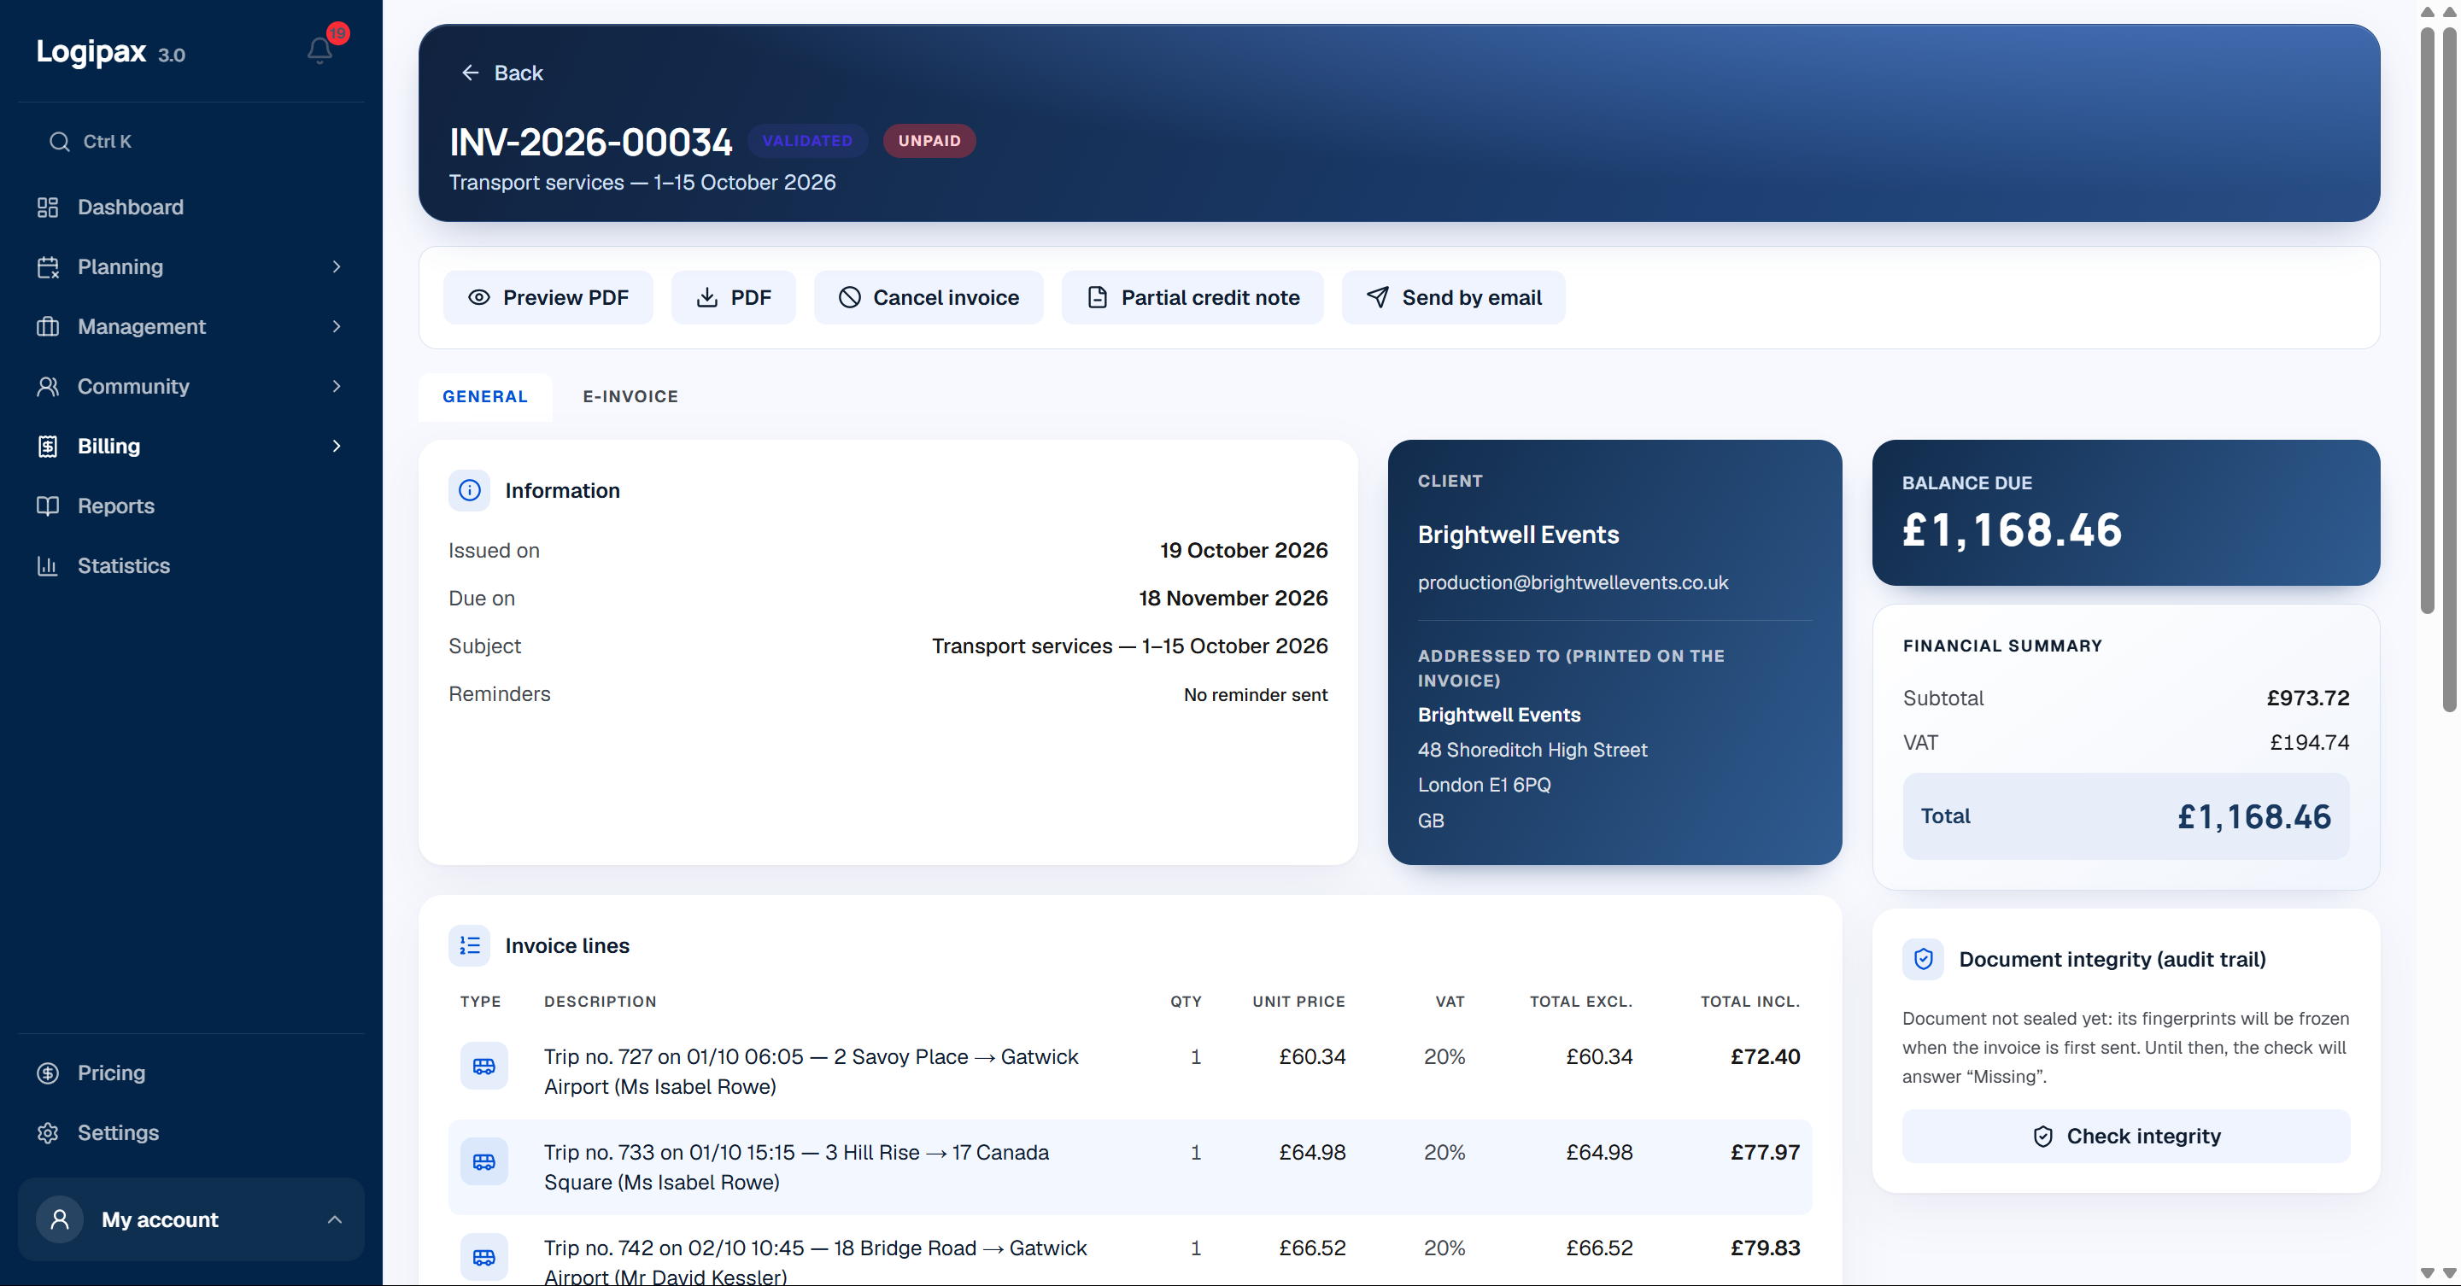Click the bus icon for Trip no. 742
Screen dimensions: 2461x1286
[484, 1257]
